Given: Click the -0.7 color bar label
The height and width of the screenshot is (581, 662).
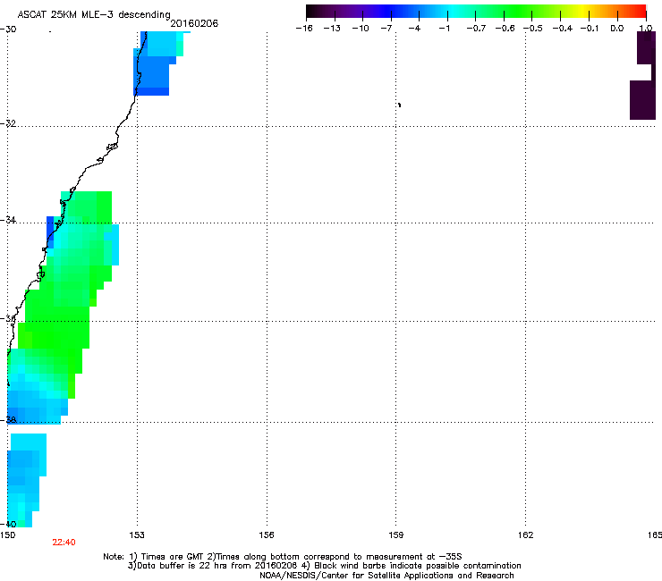Looking at the screenshot, I should 476,29.
